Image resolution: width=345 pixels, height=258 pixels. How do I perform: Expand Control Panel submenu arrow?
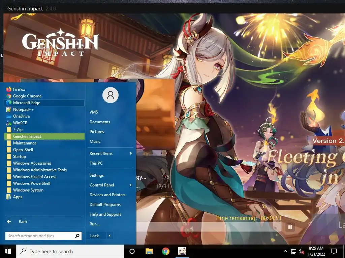click(131, 185)
